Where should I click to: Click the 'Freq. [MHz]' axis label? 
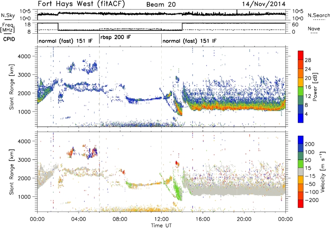(x=8, y=28)
